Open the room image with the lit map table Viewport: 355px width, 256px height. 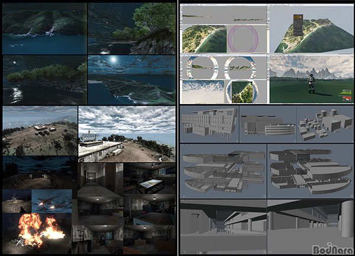coord(150,179)
